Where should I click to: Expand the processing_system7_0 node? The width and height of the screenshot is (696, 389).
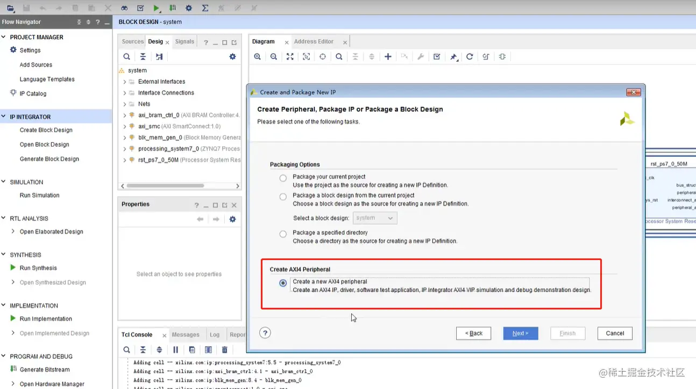pos(125,149)
